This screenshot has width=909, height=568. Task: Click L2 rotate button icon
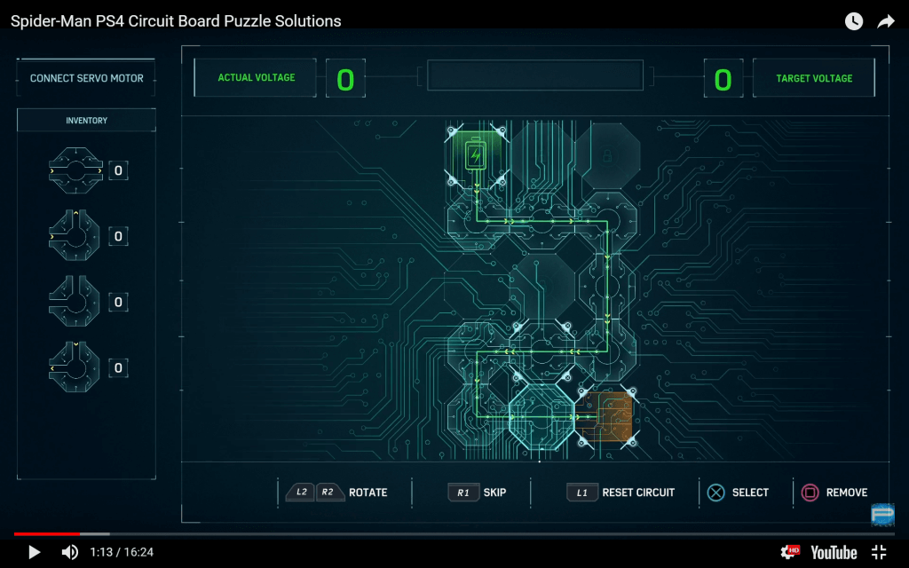pyautogui.click(x=301, y=492)
